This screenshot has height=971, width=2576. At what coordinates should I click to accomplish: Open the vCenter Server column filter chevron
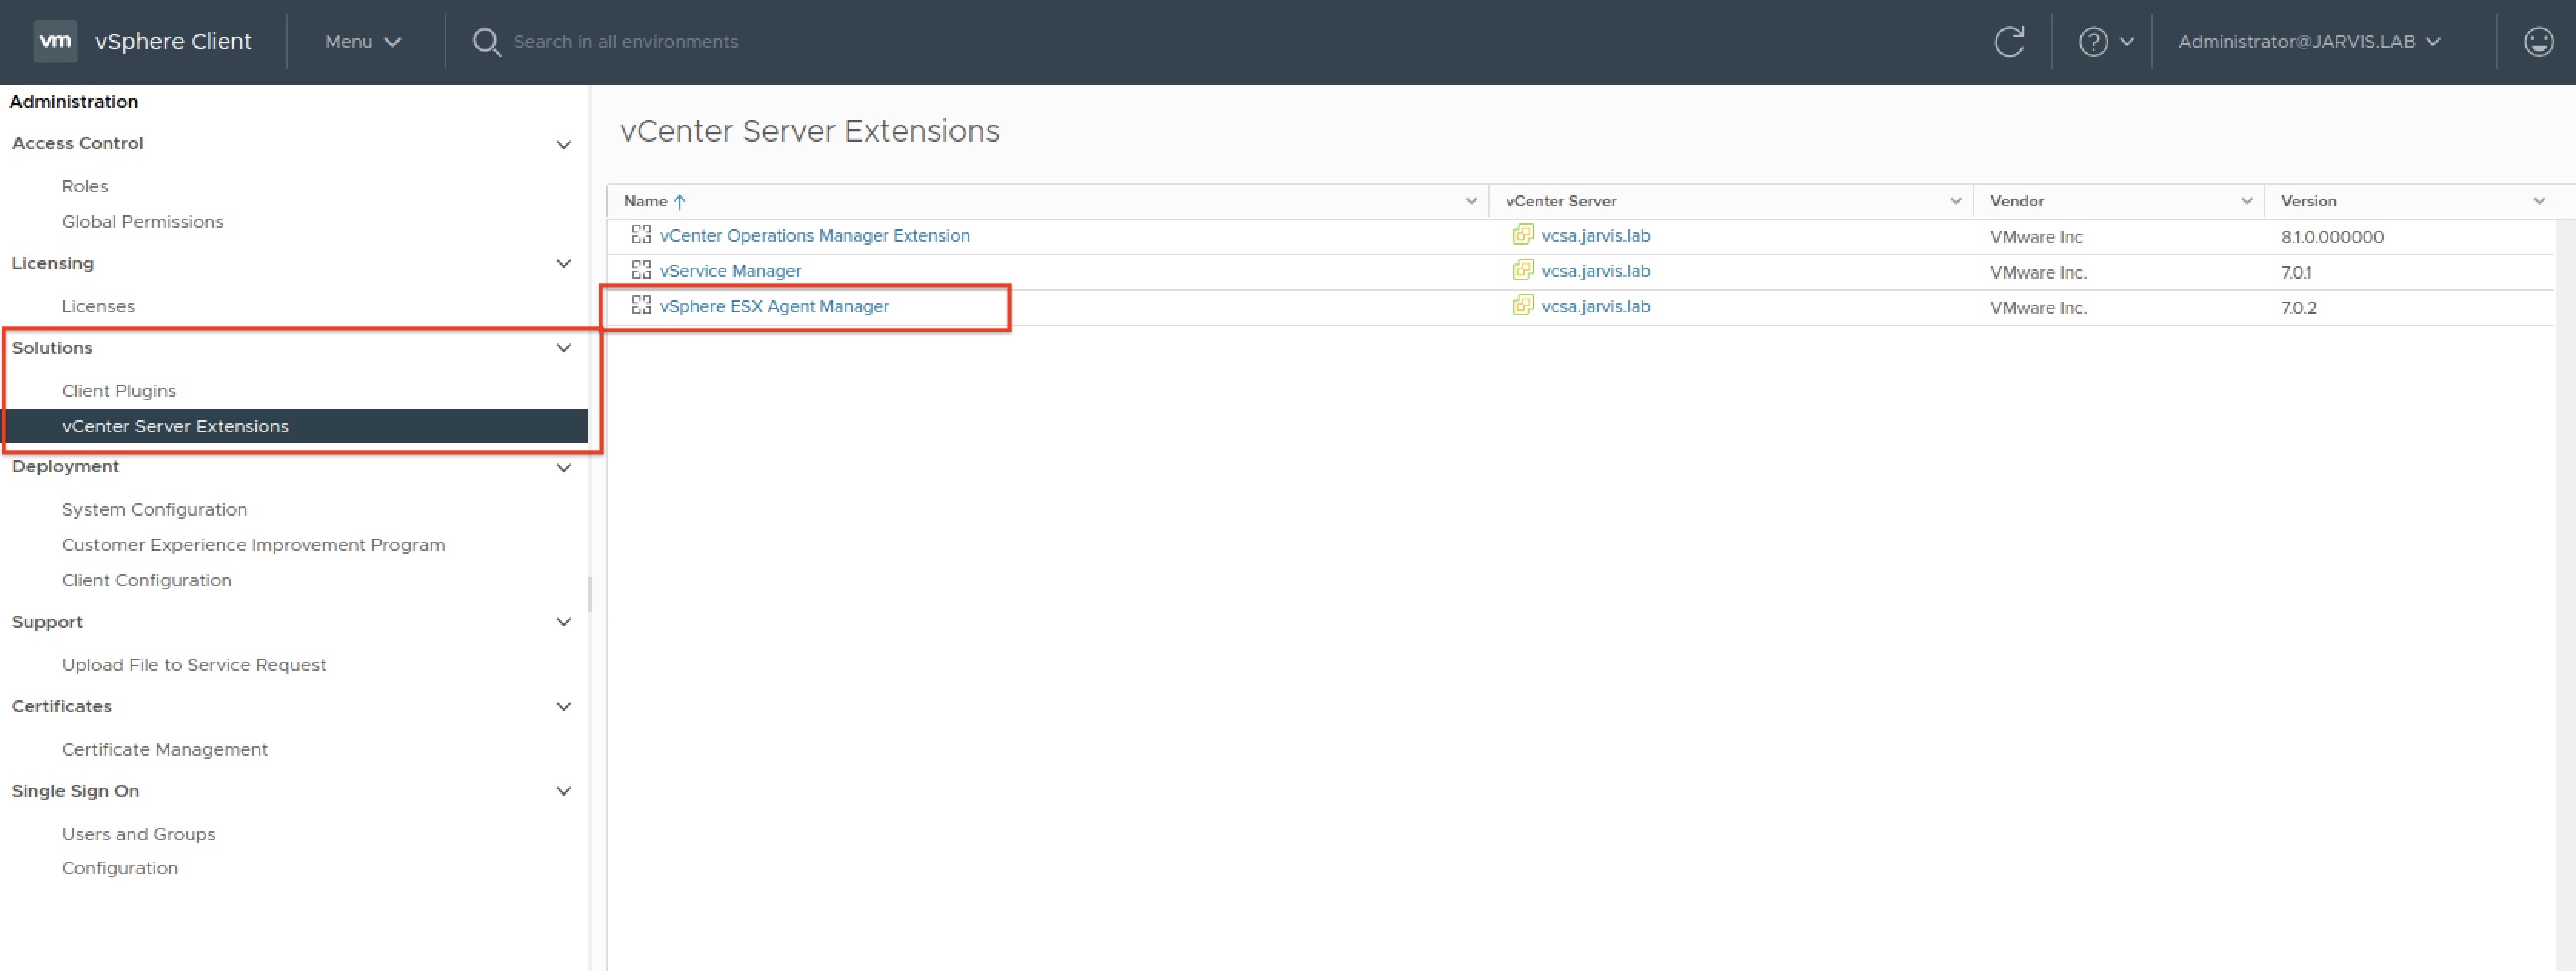click(1955, 201)
